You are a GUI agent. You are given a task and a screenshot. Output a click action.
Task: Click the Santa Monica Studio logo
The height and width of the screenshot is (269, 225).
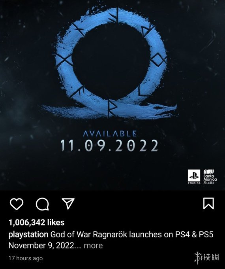210,177
